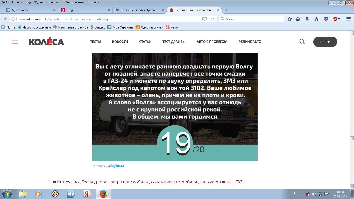Open Windows Explorer from the taskbar
Screen dimensions: 354x199
tap(23, 194)
